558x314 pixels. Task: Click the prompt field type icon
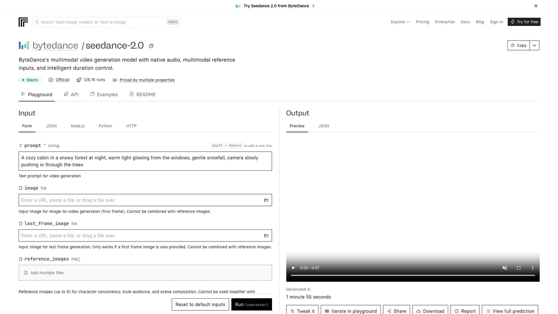(x=20, y=146)
